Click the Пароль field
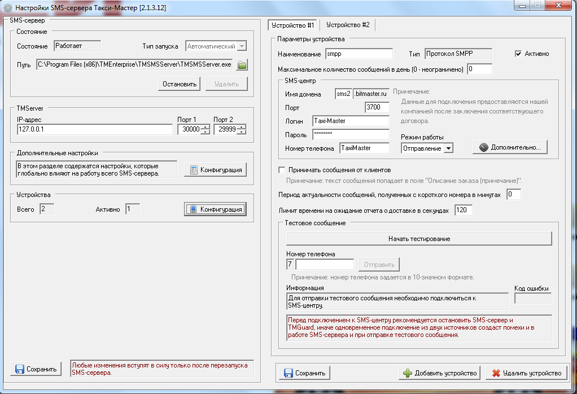The height and width of the screenshot is (394, 577). (x=351, y=134)
